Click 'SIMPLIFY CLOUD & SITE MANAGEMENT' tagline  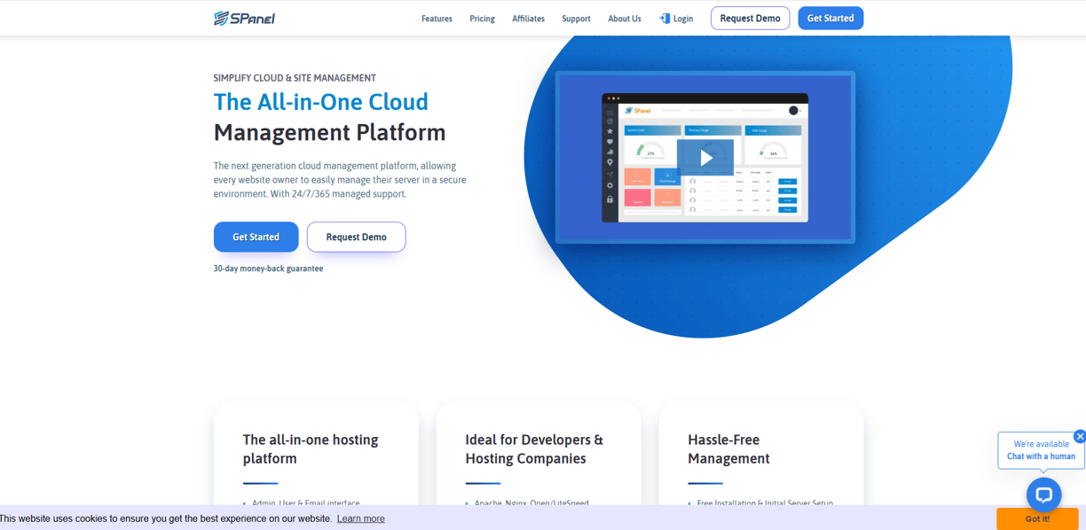(x=295, y=78)
